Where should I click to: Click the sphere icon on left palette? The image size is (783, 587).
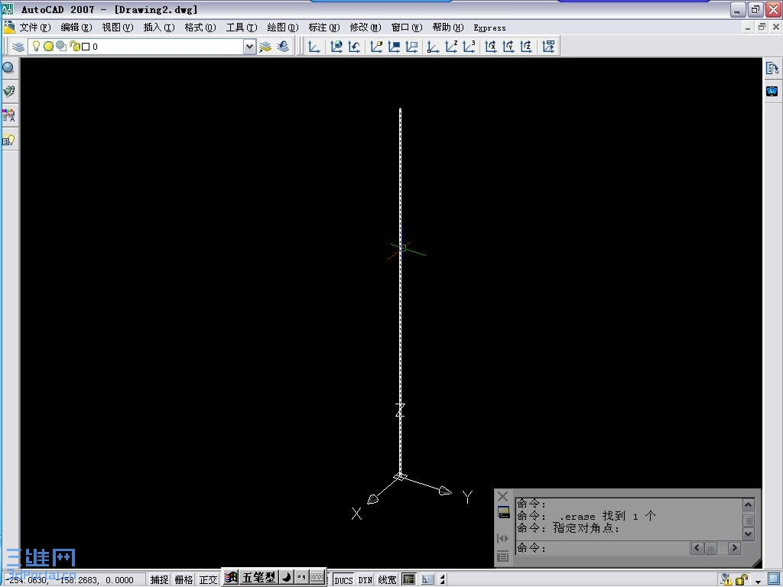tap(8, 67)
